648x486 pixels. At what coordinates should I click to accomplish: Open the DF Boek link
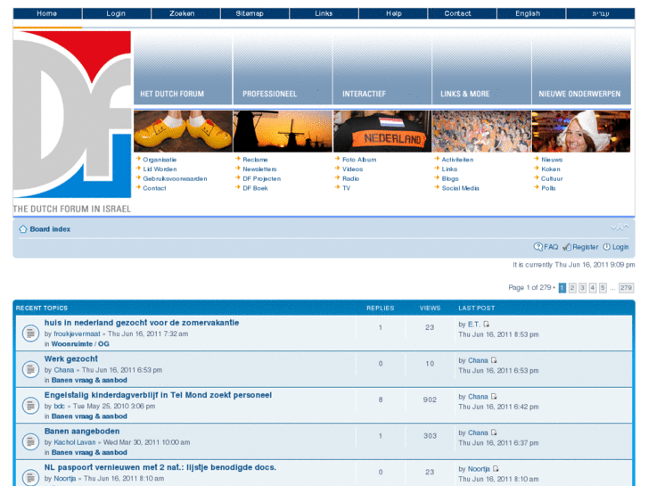pyautogui.click(x=255, y=188)
